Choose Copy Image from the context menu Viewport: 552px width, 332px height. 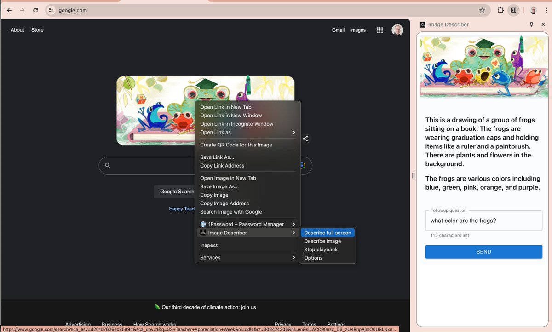pyautogui.click(x=214, y=195)
